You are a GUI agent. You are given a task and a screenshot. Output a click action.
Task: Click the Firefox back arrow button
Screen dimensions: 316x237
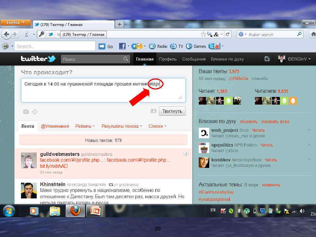[6, 35]
